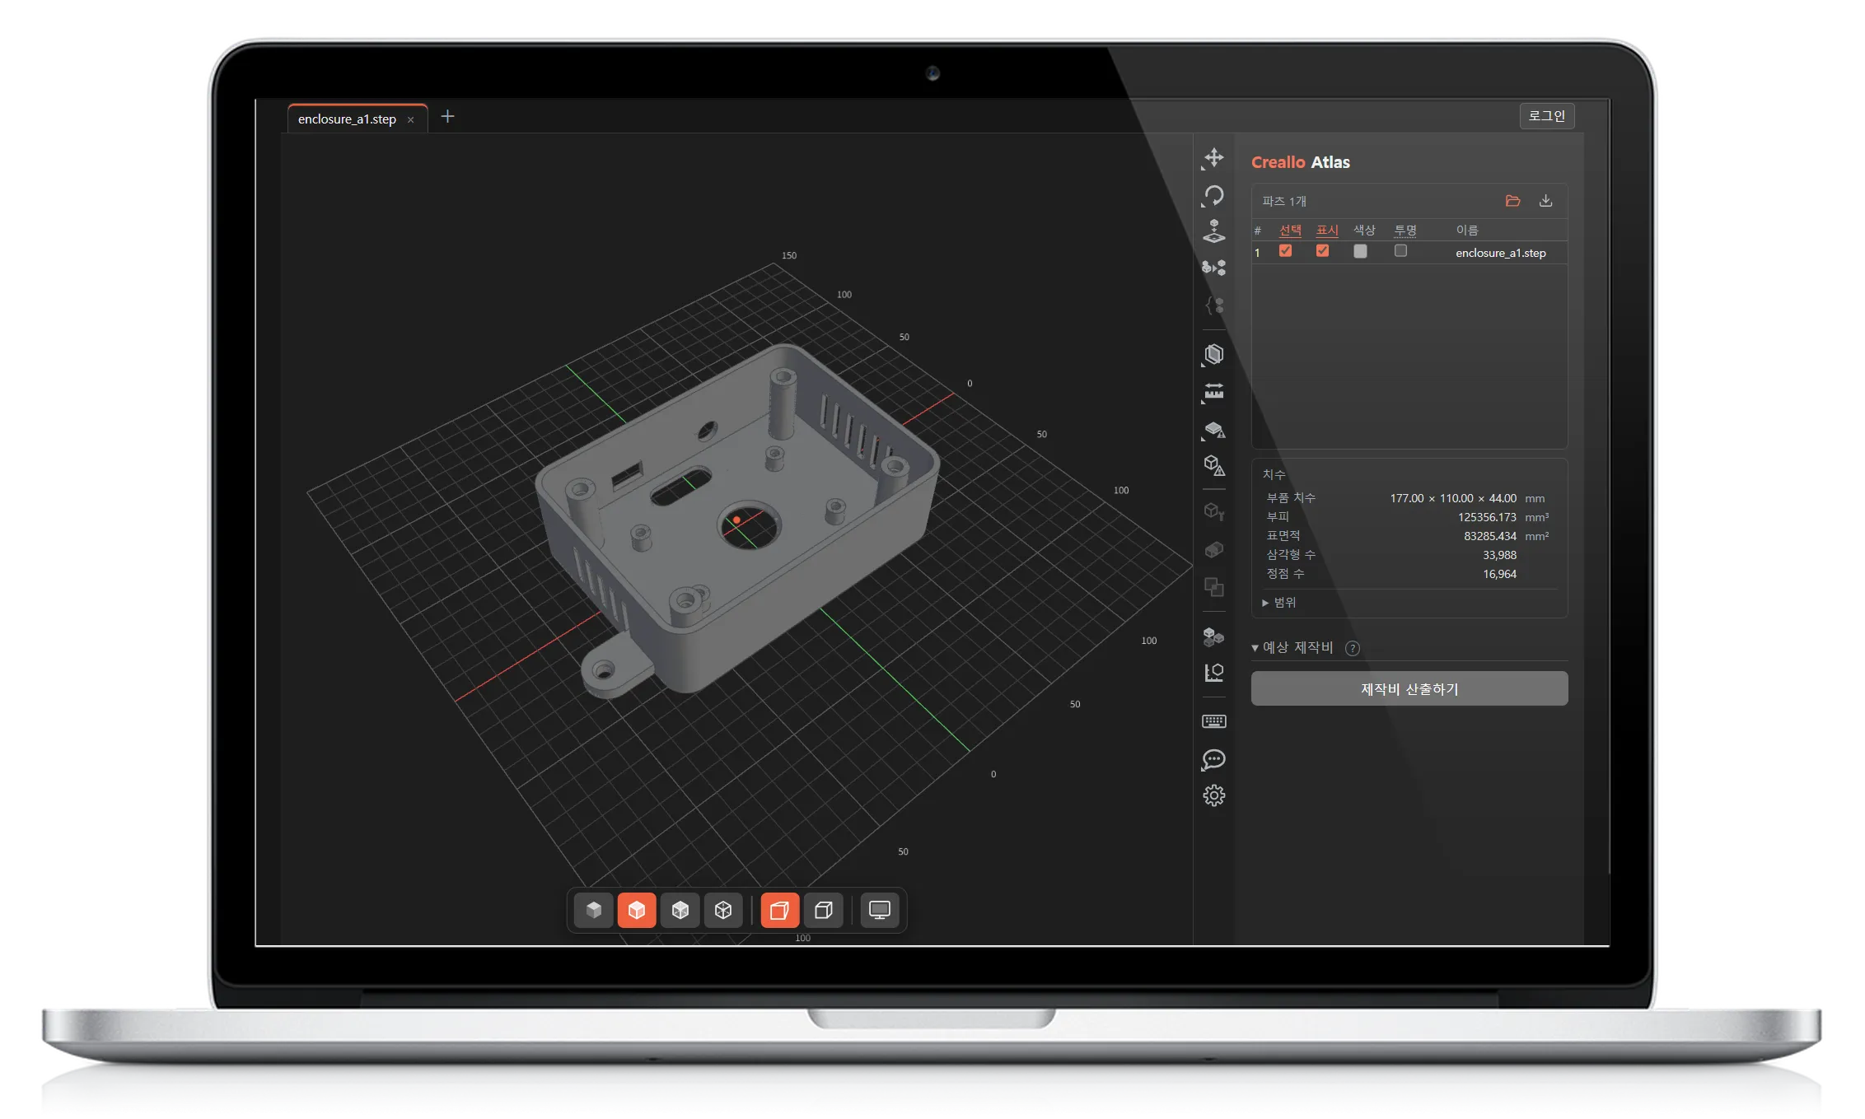
Task: Select the ruler measurement tool icon
Action: 1213,393
